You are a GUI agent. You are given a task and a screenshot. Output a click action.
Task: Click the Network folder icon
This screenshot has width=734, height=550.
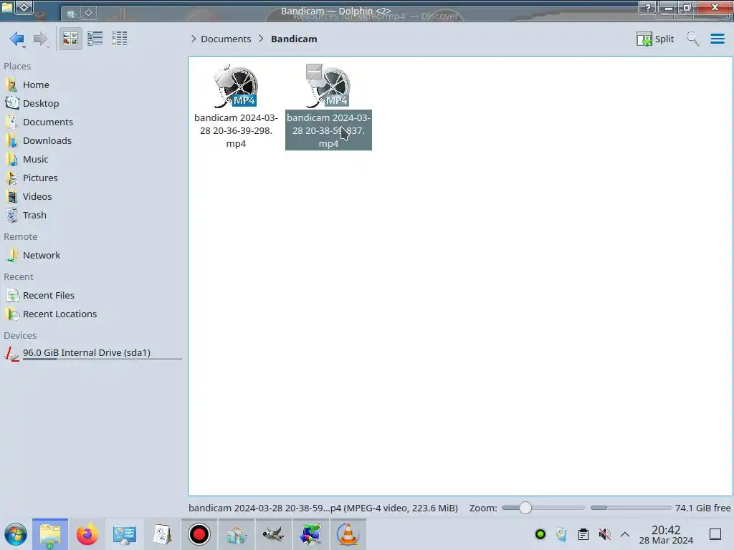pos(12,256)
